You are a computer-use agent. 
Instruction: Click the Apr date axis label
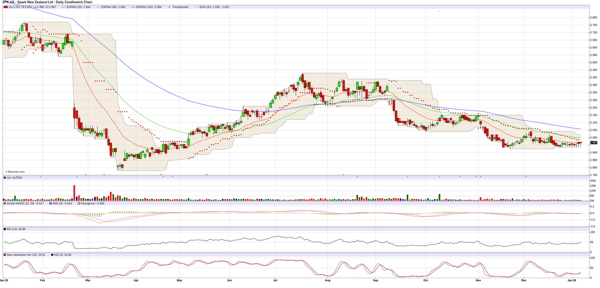[136, 280]
